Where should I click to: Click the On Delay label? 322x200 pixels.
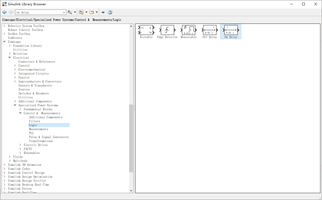[x=231, y=37]
